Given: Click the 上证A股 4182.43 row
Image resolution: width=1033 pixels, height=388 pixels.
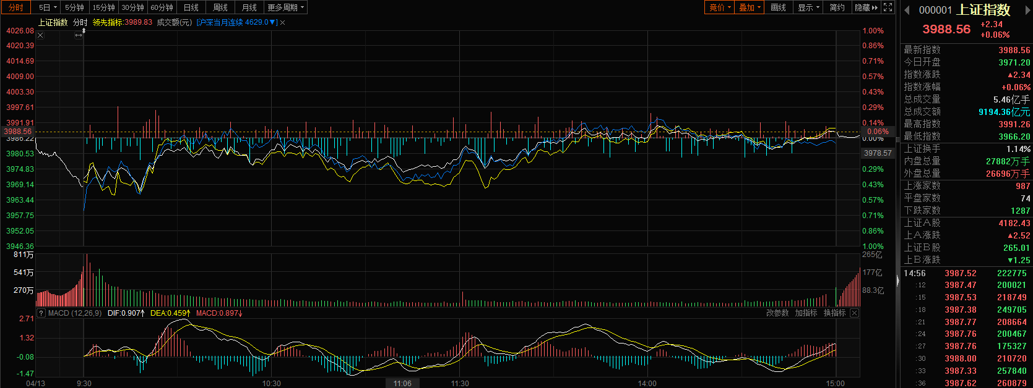Looking at the screenshot, I should click(x=967, y=223).
